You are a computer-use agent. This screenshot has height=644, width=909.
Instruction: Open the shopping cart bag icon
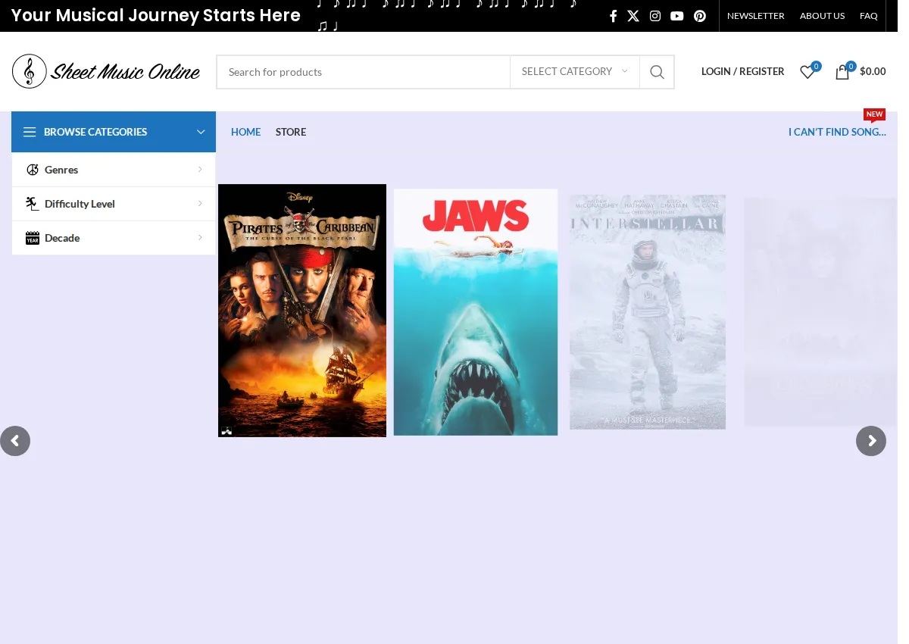click(842, 72)
